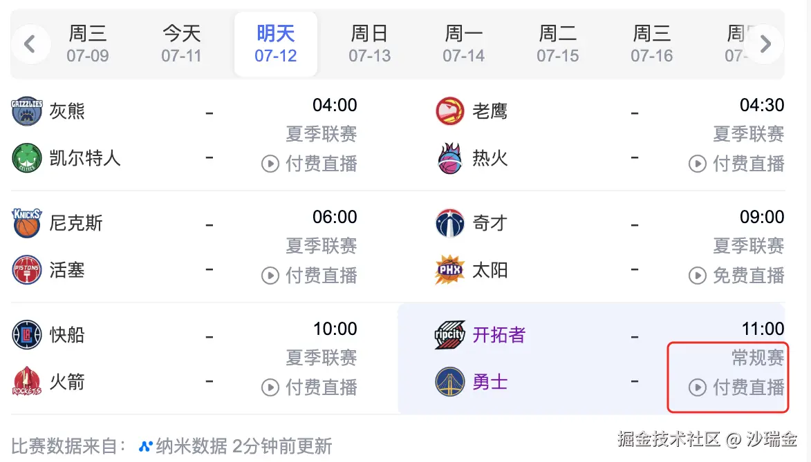
Task: Click the 纳米数据 data provider icon
Action: tap(144, 445)
